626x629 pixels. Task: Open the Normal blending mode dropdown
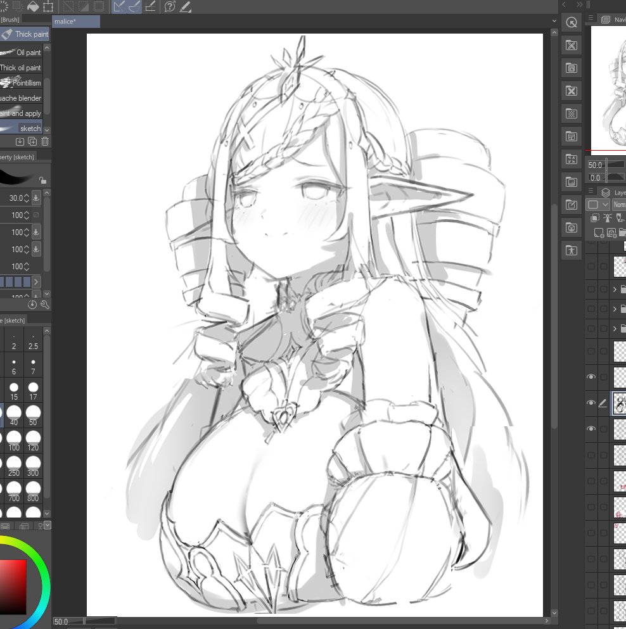click(619, 205)
